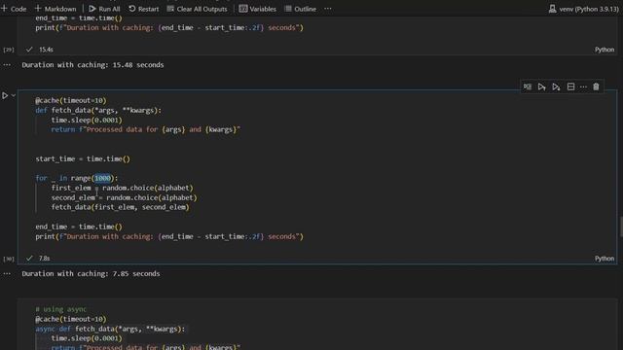Execute cell and above icon
Screen dimensions: 623x350
click(x=541, y=87)
